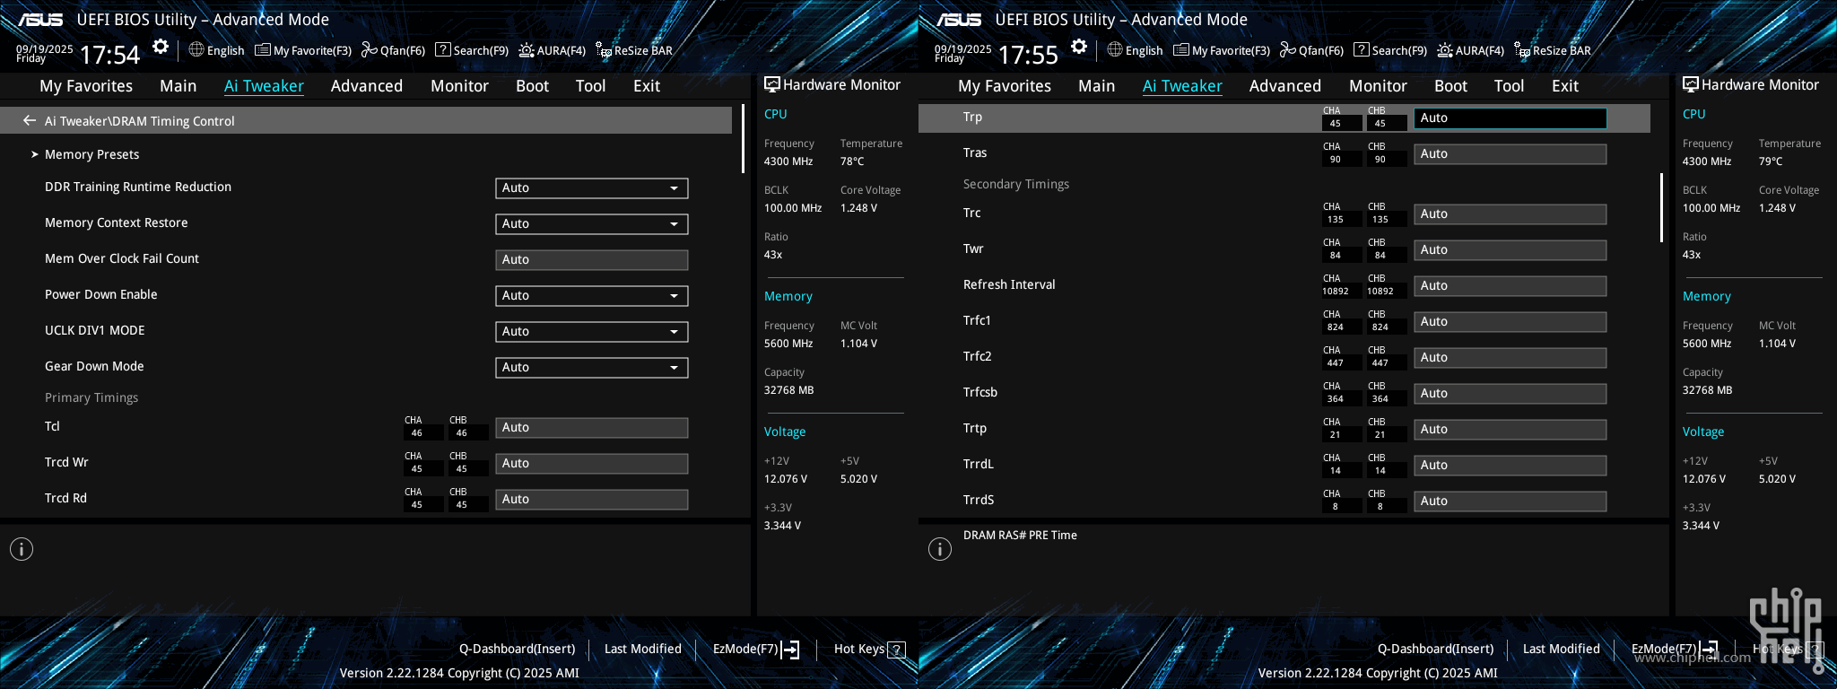Click Last Modified in right screen

[1562, 649]
